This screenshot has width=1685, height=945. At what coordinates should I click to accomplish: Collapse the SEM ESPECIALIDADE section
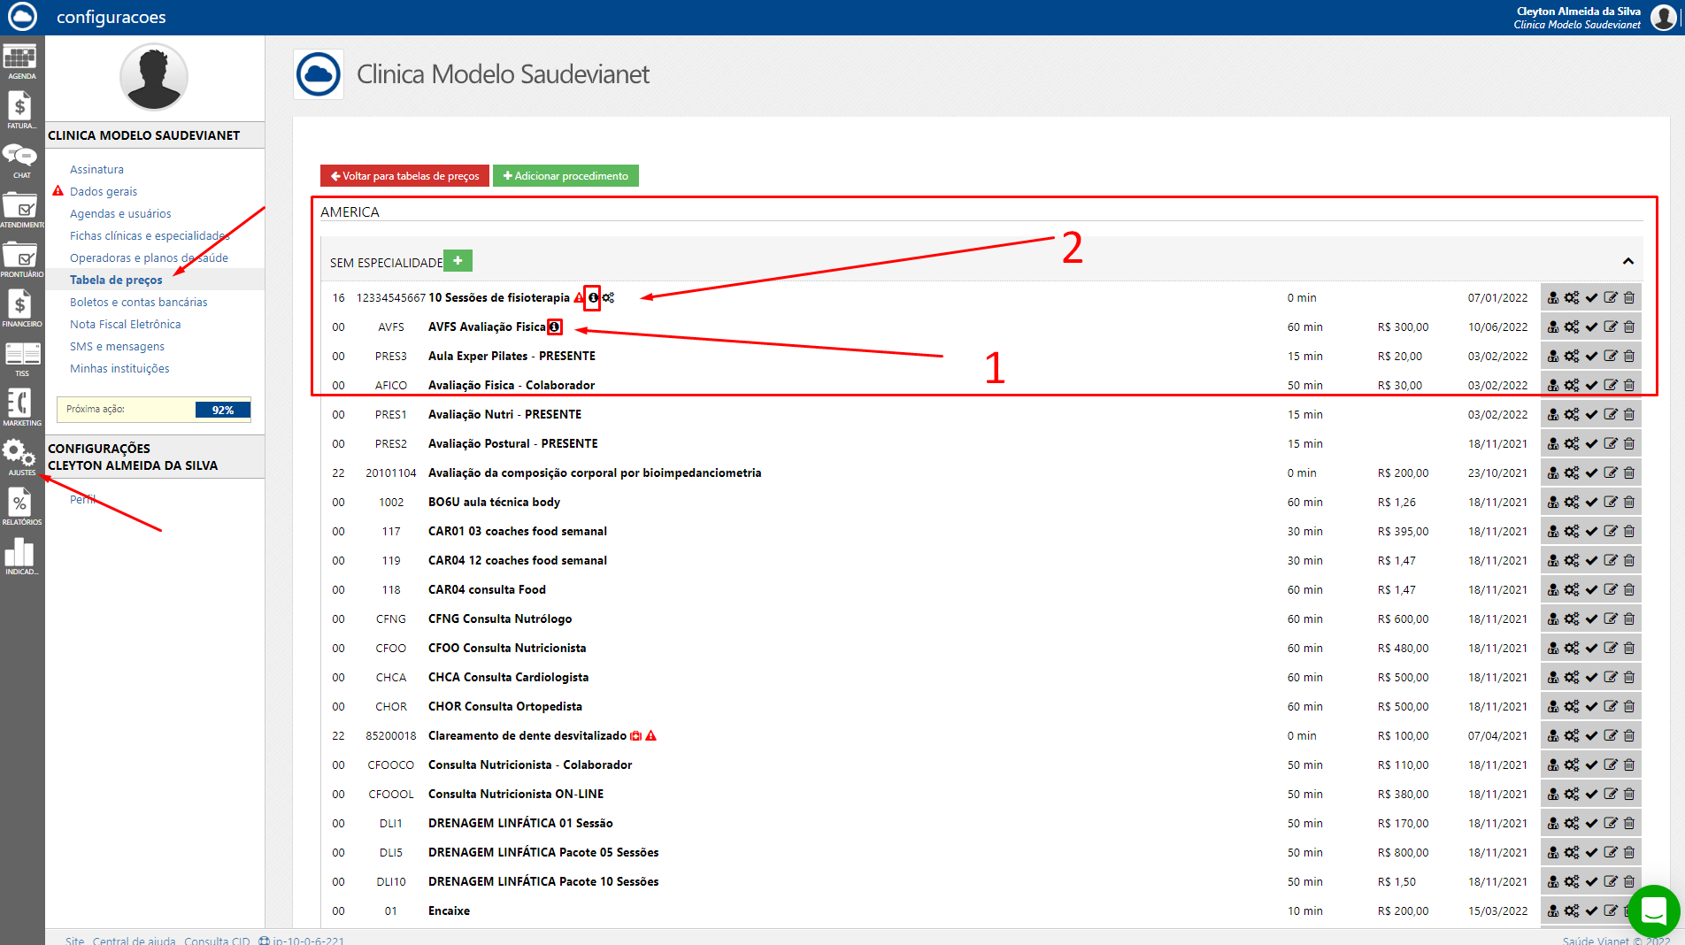tap(1627, 261)
